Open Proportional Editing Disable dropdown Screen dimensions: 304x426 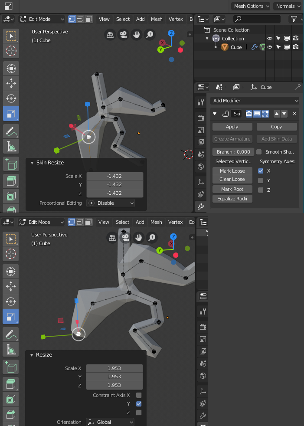pos(111,203)
